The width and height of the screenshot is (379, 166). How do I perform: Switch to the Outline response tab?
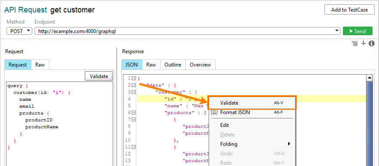(x=173, y=65)
